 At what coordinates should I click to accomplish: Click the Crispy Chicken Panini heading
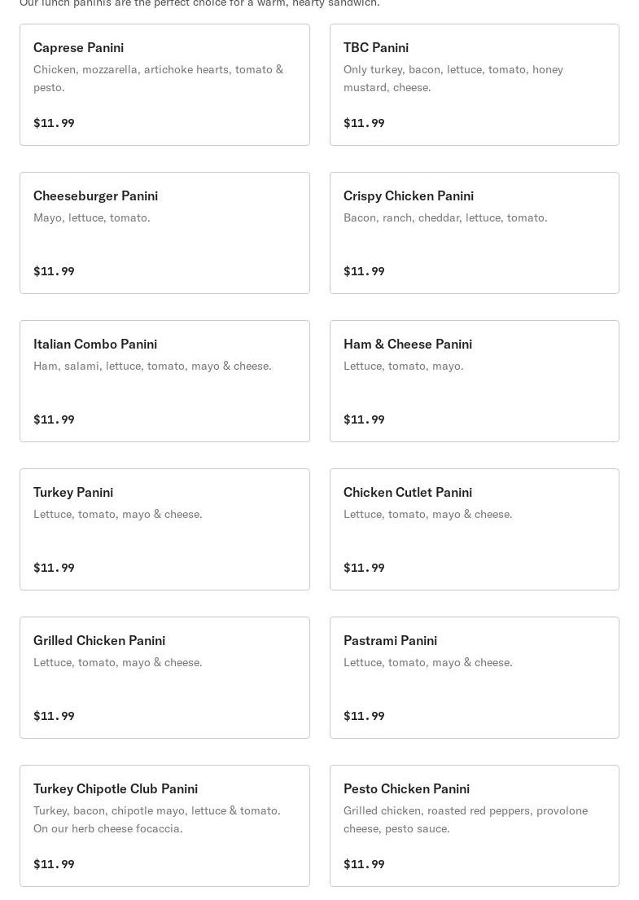click(x=409, y=195)
